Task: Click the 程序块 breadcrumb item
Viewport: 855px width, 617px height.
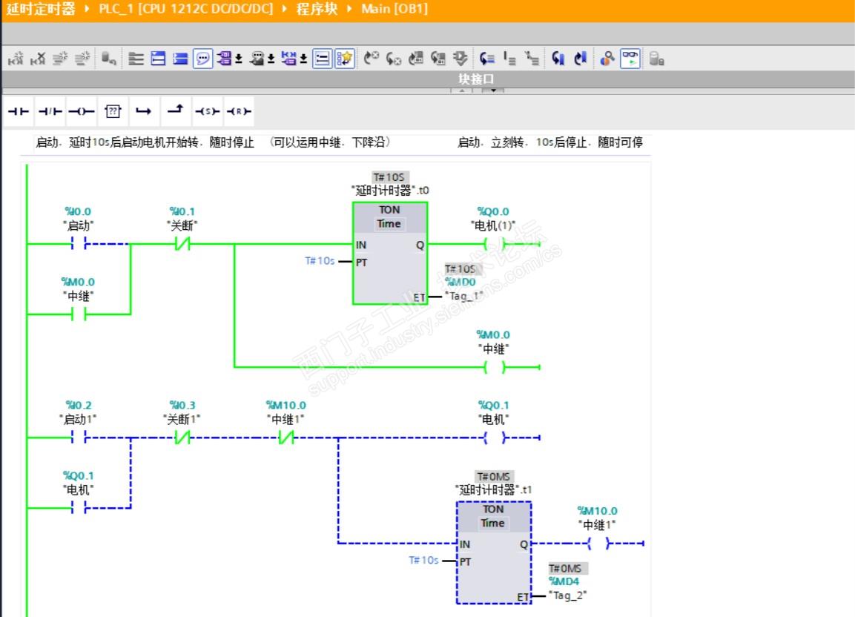Action: (x=317, y=9)
